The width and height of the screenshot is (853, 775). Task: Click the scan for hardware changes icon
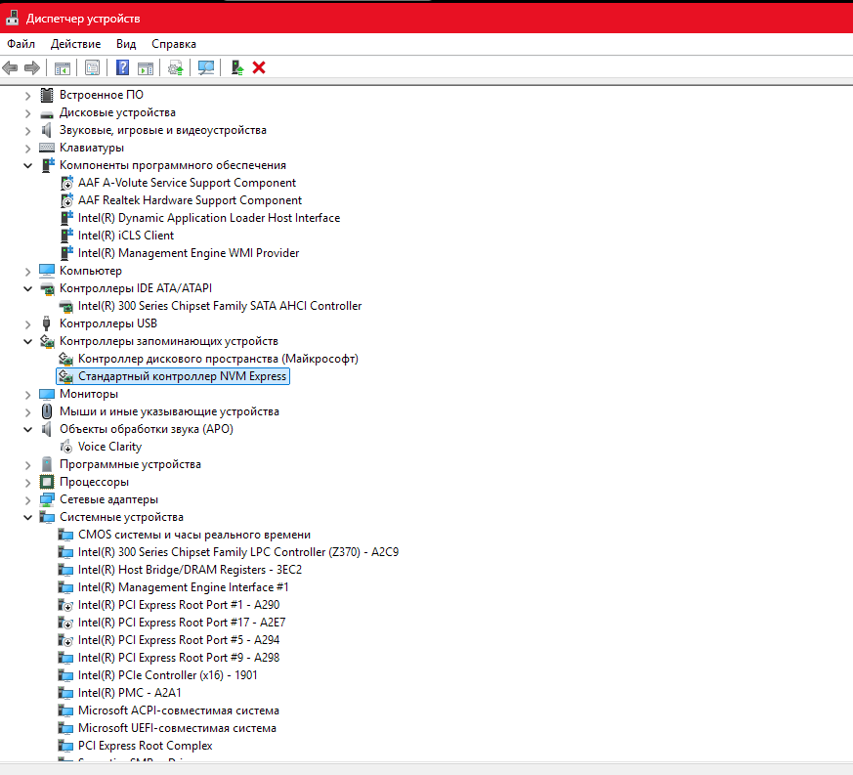point(206,67)
